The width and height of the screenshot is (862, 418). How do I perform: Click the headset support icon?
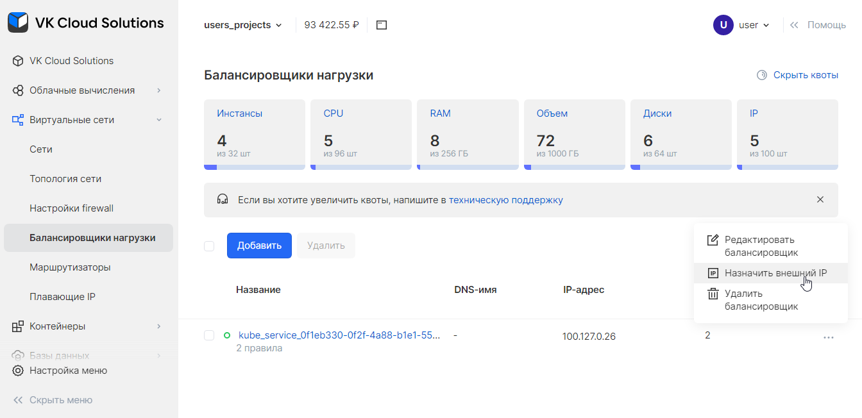pos(223,199)
